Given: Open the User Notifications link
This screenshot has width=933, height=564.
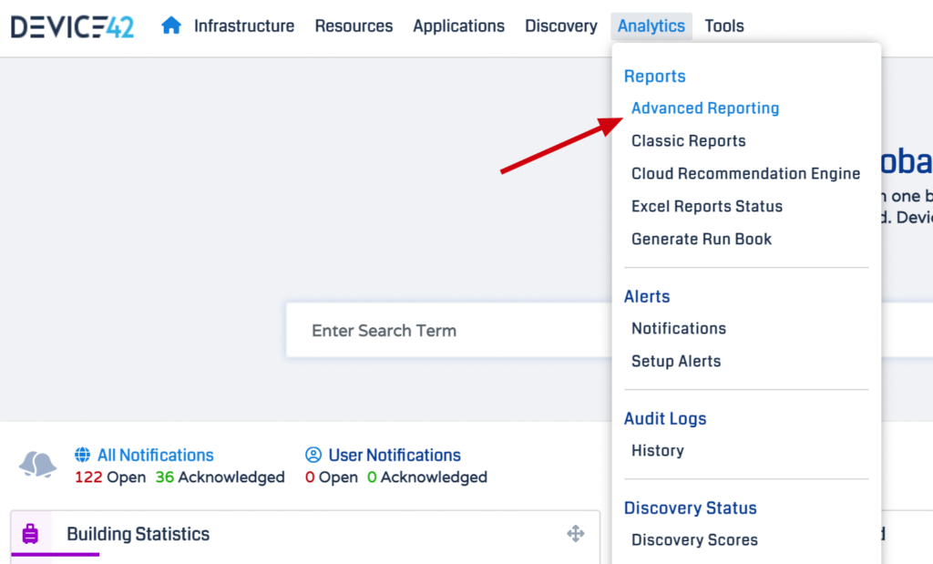Looking at the screenshot, I should tap(395, 456).
